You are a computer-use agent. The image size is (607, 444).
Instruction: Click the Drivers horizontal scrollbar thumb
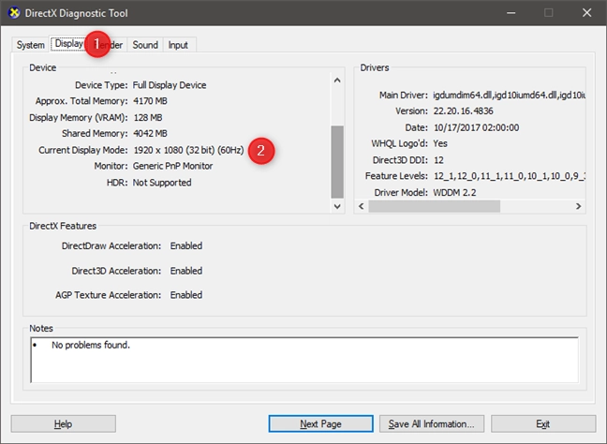tap(434, 206)
